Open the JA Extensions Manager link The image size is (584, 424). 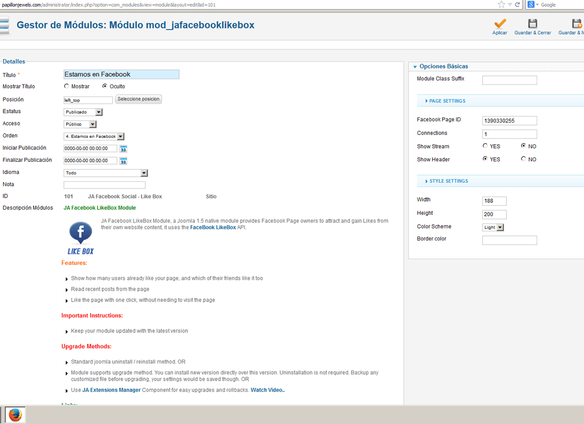pyautogui.click(x=111, y=390)
